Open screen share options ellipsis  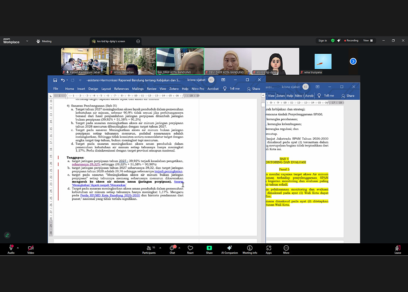click(x=138, y=41)
